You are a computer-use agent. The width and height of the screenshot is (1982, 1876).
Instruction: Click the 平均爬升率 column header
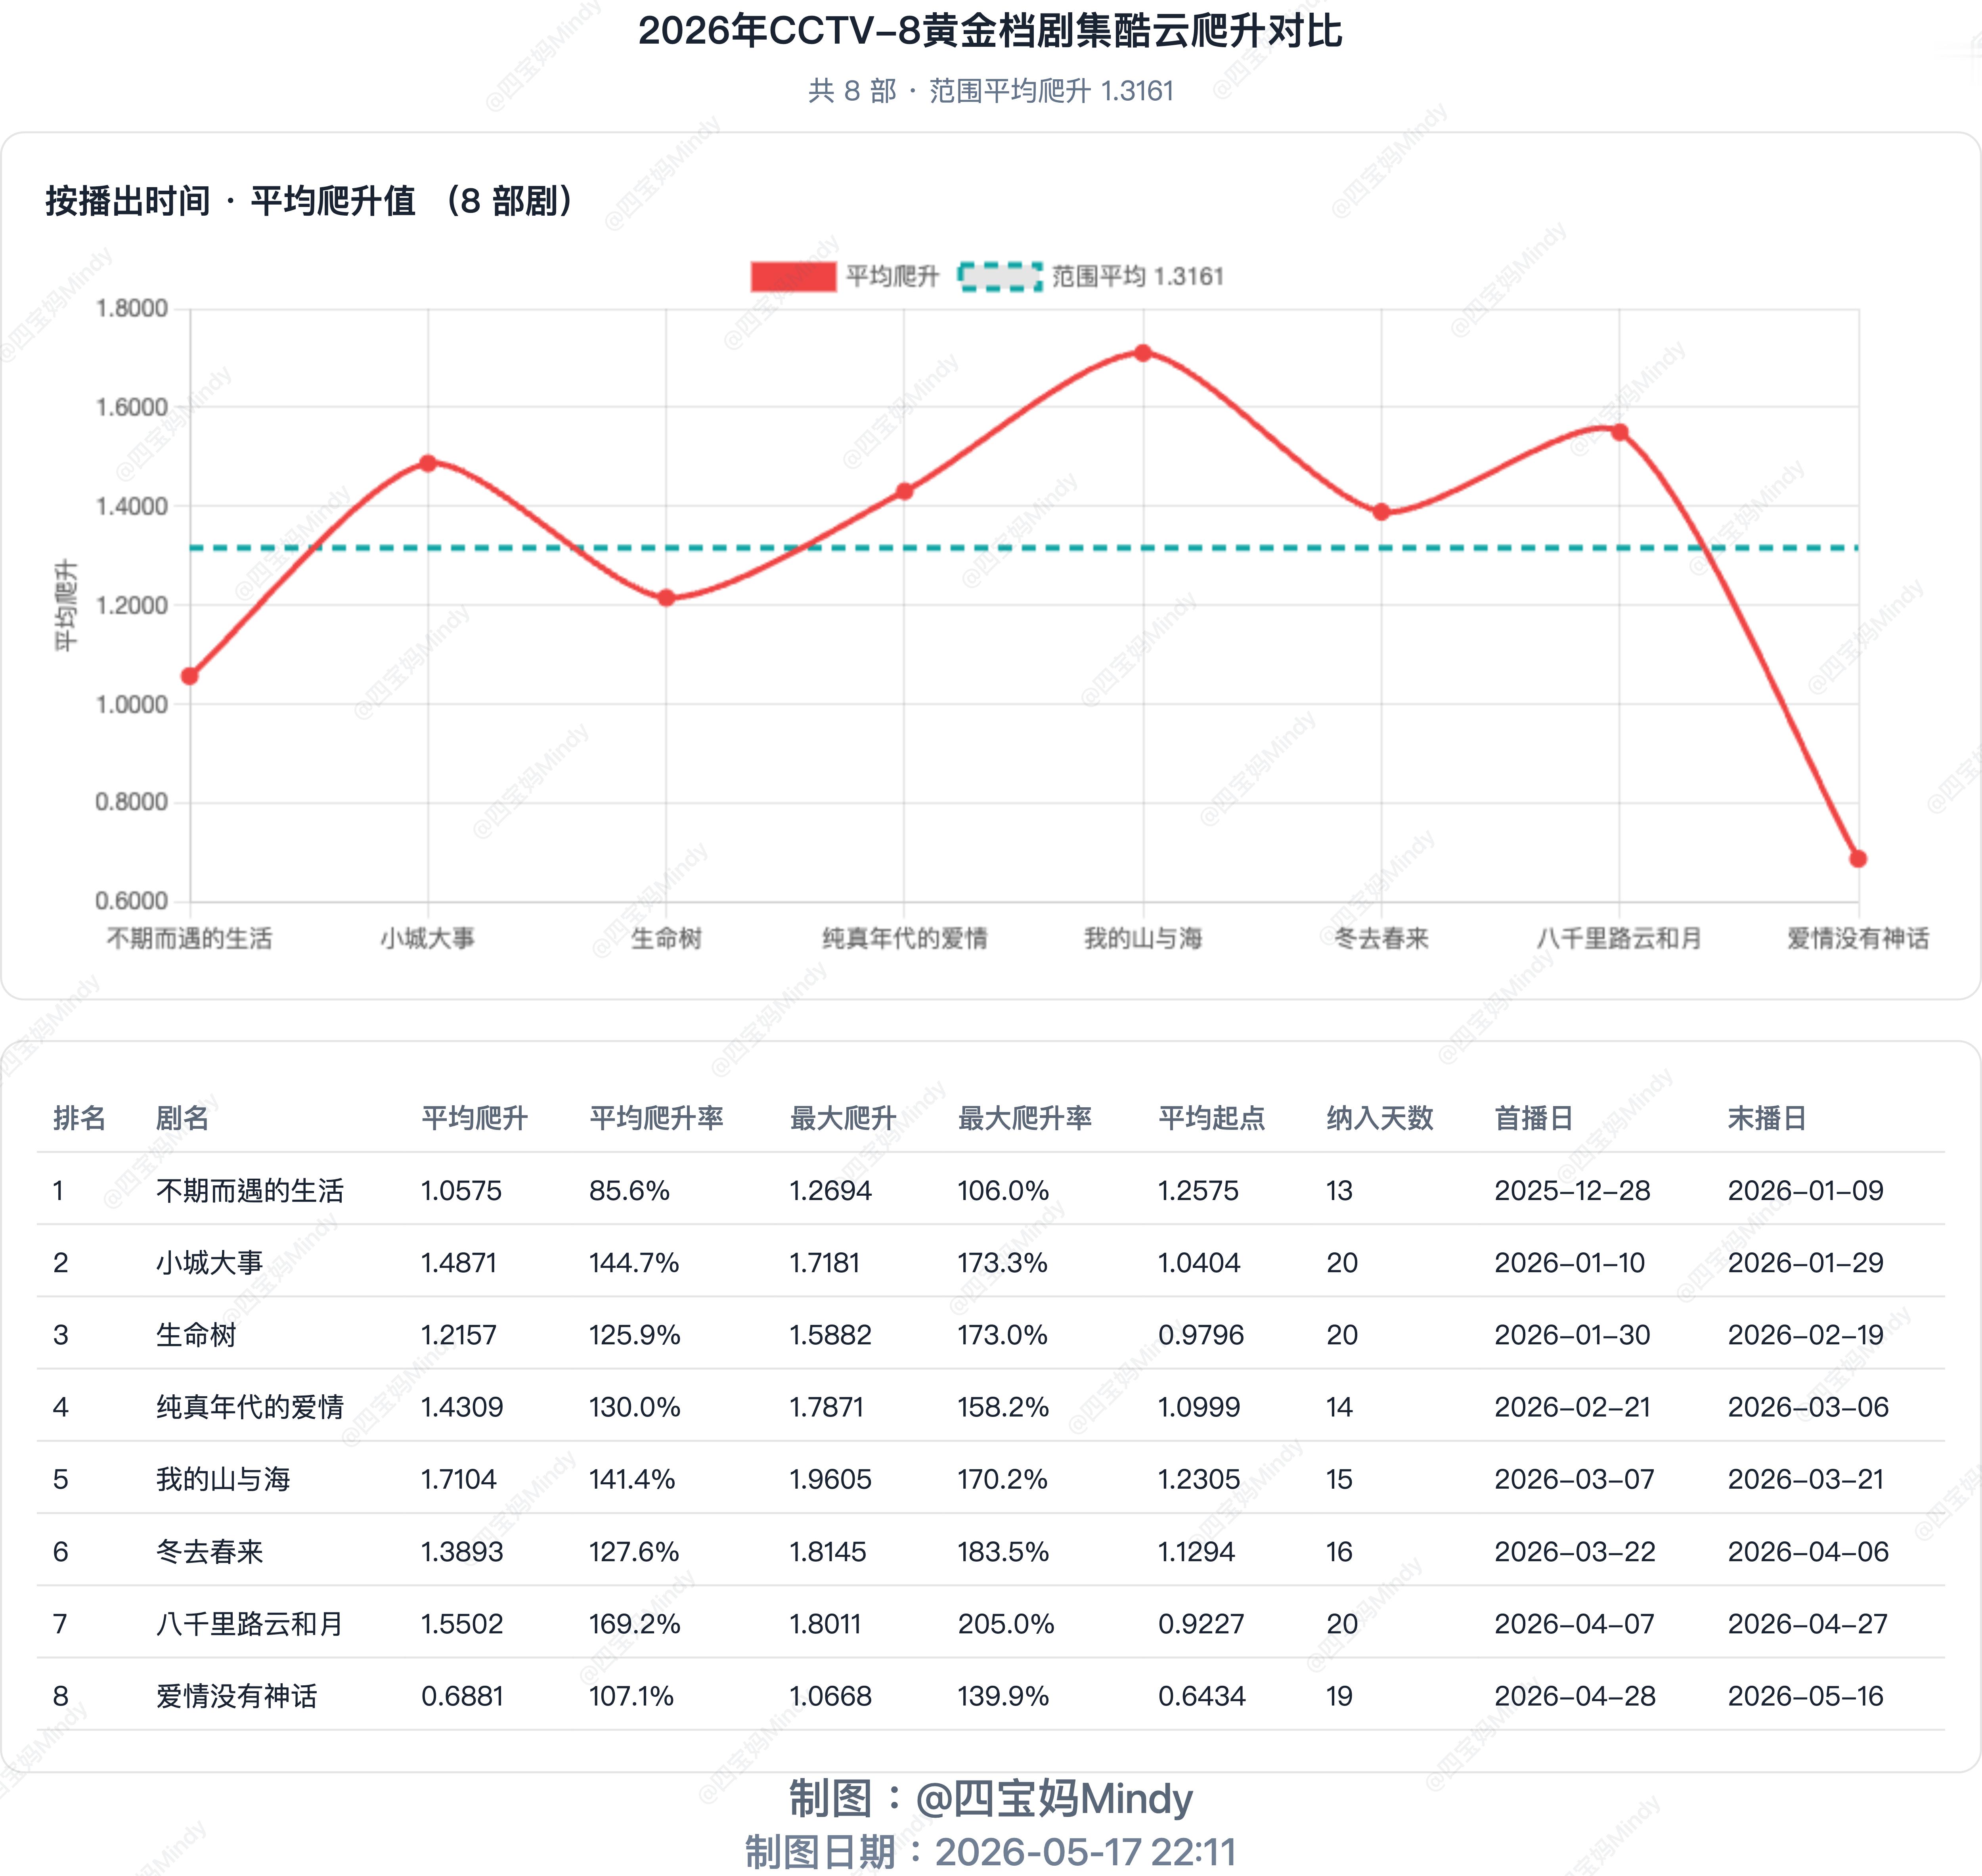[656, 1118]
